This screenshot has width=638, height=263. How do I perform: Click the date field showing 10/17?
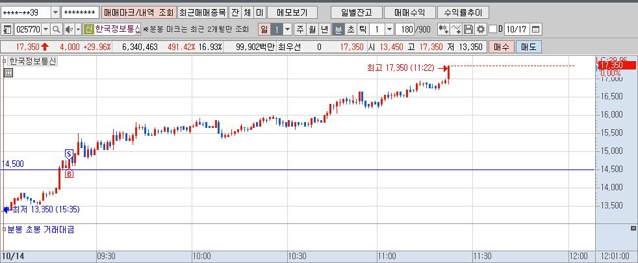pyautogui.click(x=517, y=29)
